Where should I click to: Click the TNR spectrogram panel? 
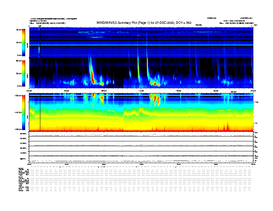tap(141, 112)
